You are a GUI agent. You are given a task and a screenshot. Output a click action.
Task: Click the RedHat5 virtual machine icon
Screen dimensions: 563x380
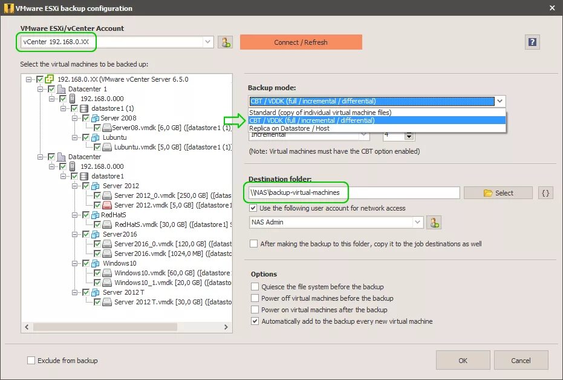tap(95, 215)
